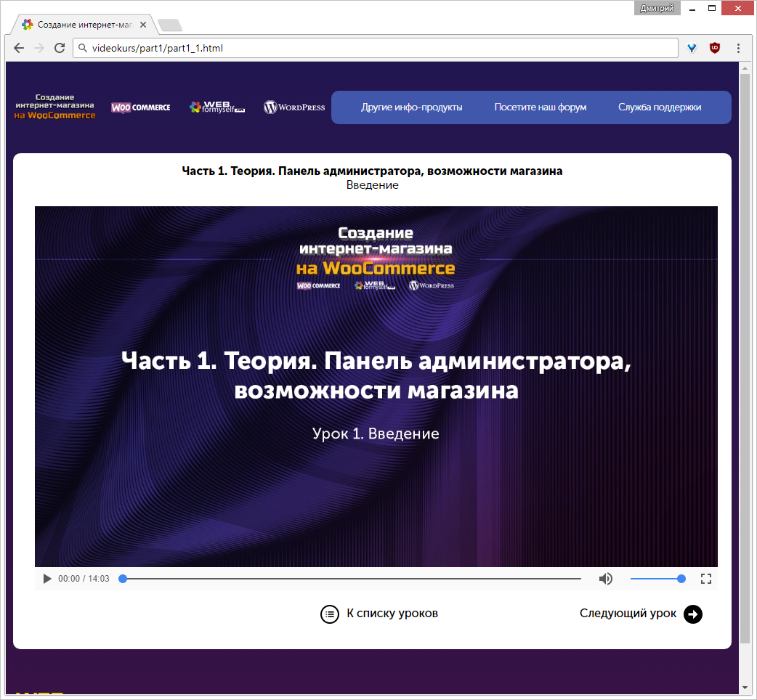Enter fullscreen video mode
The height and width of the screenshot is (700, 757).
click(x=706, y=579)
